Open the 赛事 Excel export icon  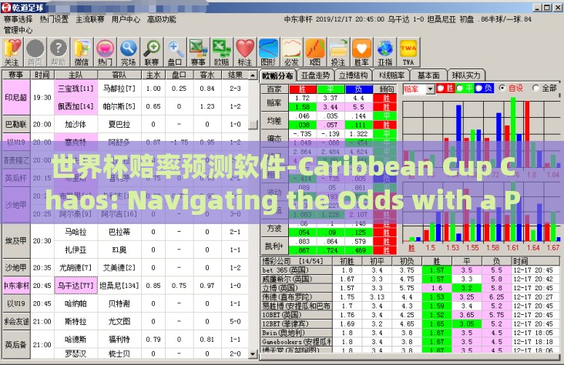[199, 52]
